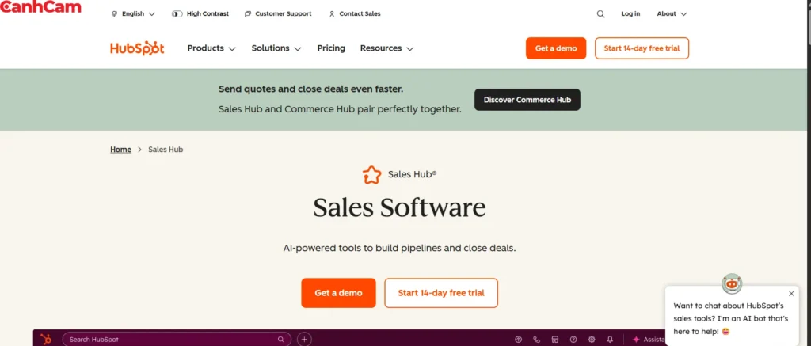
Task: Toggle High Contrast mode
Action: (200, 14)
